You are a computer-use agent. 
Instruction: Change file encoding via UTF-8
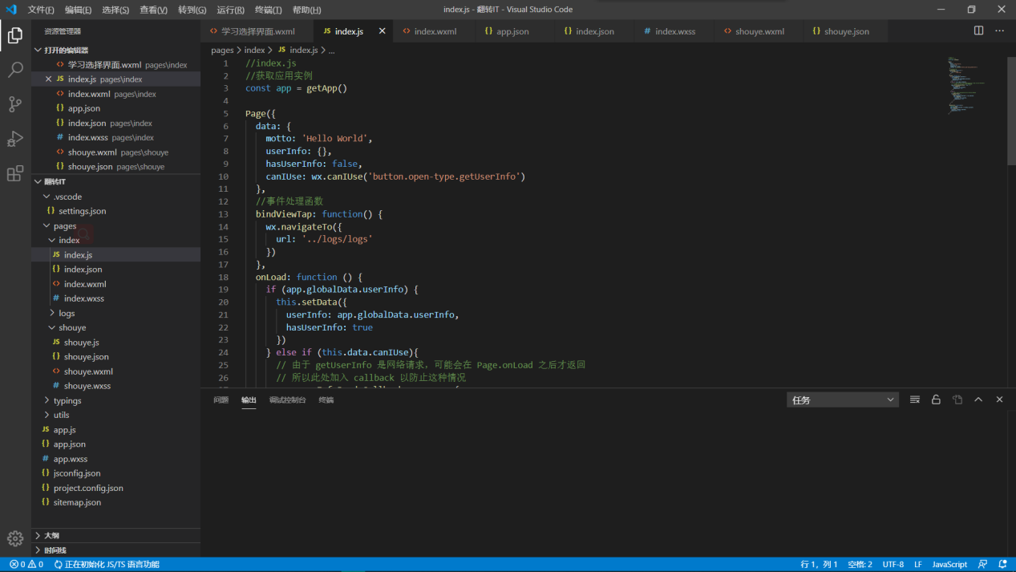[x=893, y=565]
